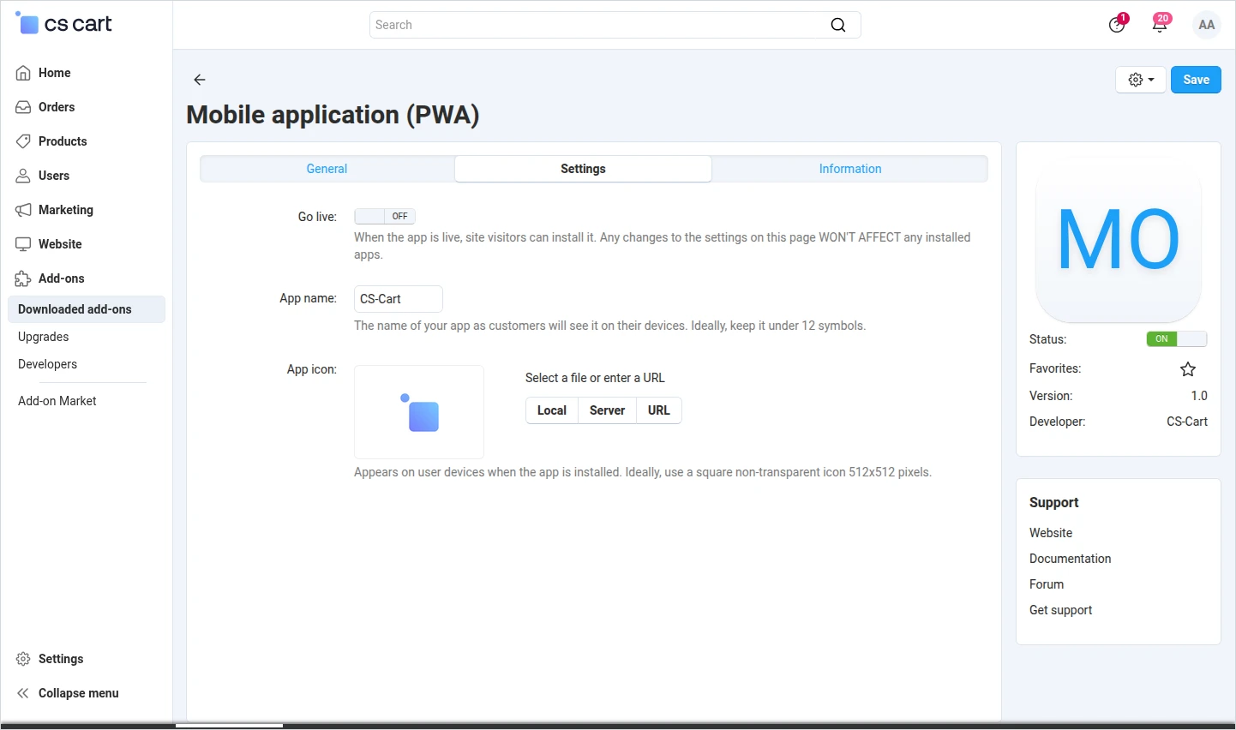Click the Orders inbox icon
1236x730 pixels.
23,107
